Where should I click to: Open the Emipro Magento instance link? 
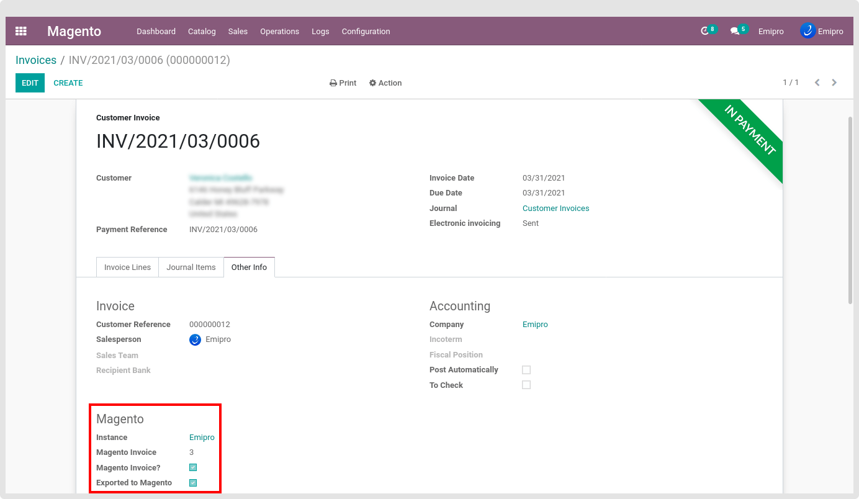202,437
